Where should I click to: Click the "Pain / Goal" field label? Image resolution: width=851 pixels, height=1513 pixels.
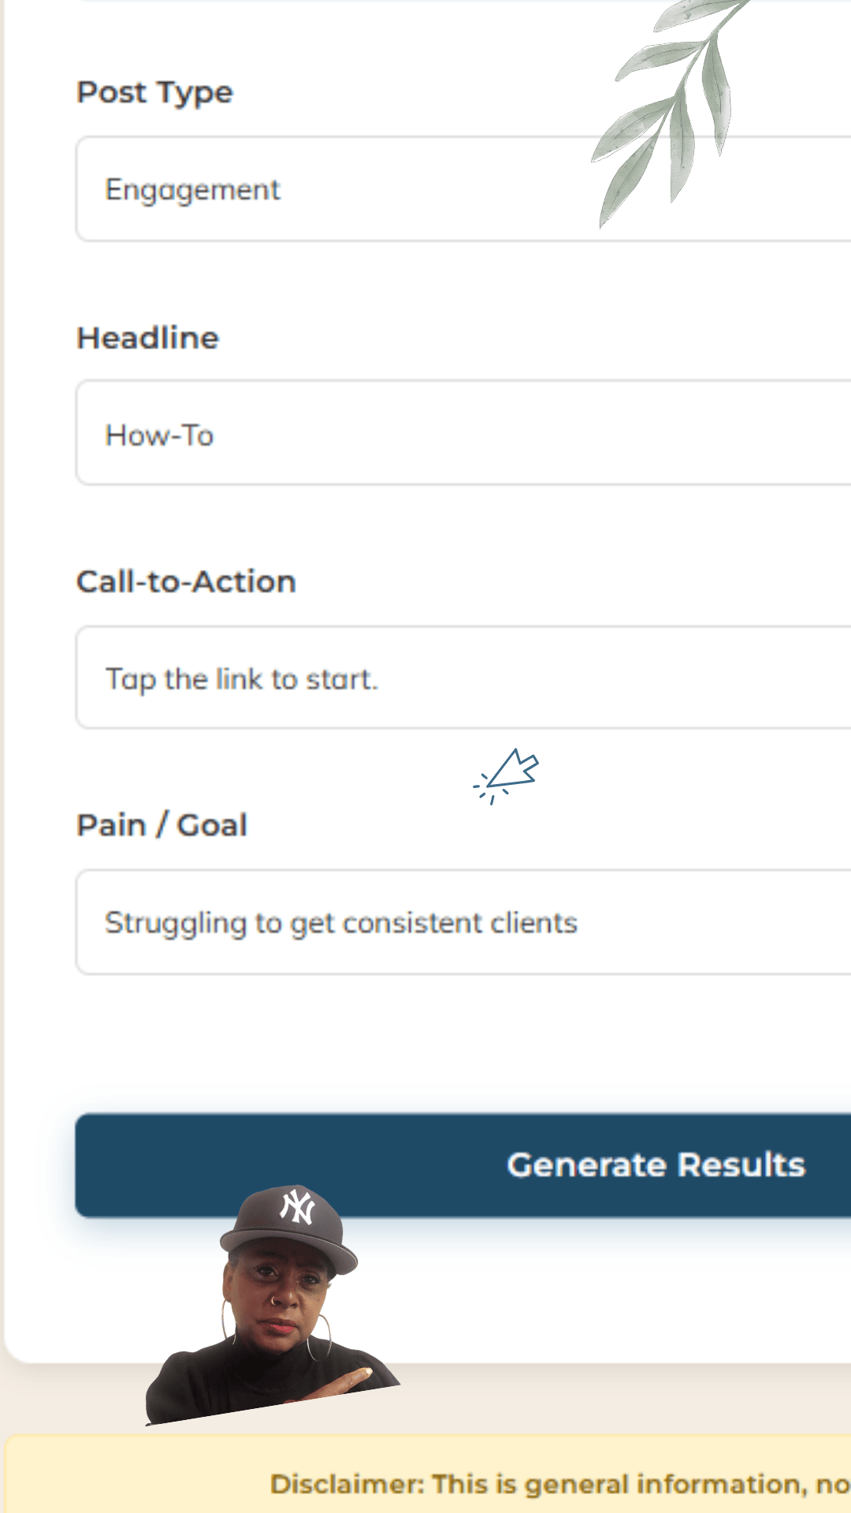tap(162, 826)
